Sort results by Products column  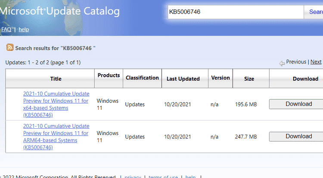[x=109, y=75]
